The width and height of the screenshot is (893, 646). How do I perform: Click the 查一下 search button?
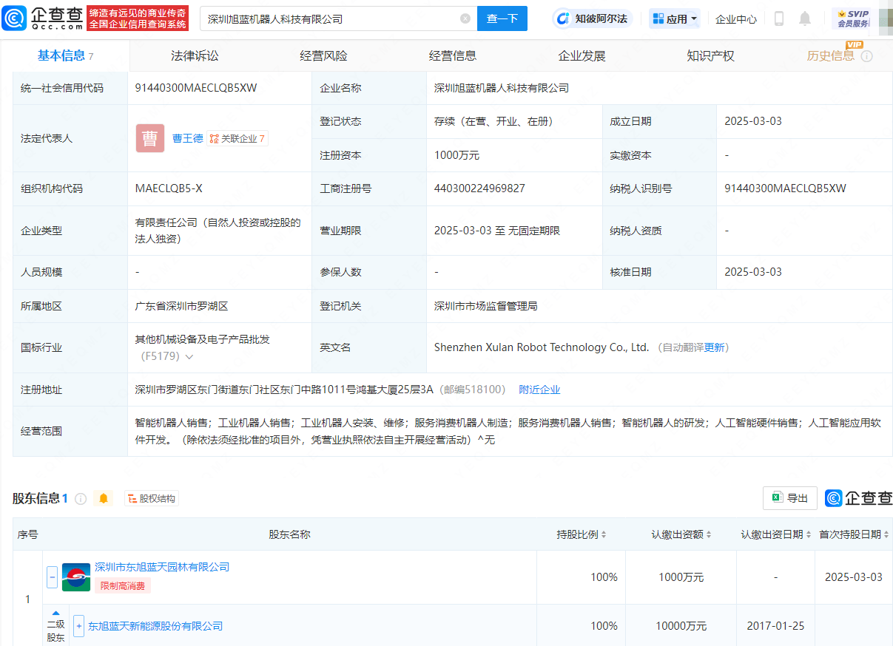[x=502, y=18]
